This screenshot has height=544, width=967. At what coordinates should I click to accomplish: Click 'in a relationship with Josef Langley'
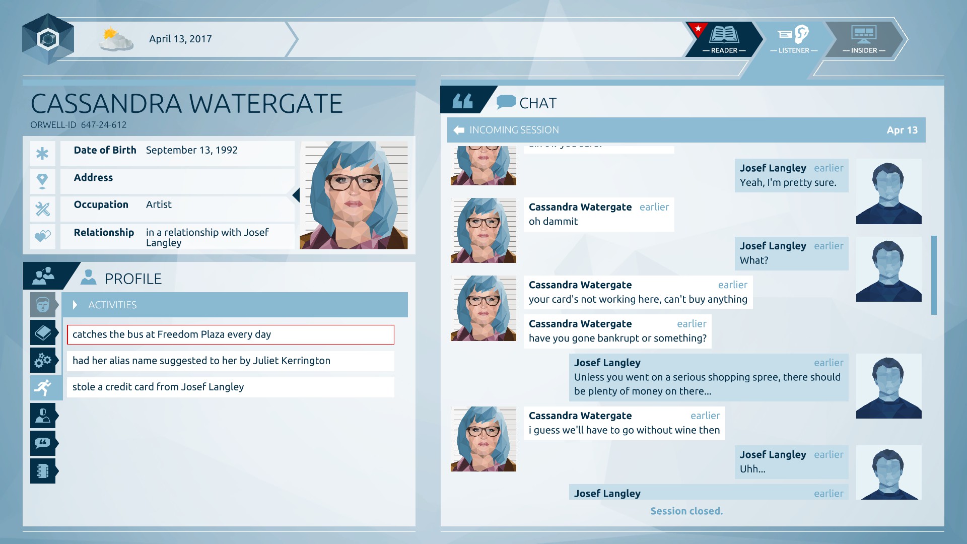[208, 237]
